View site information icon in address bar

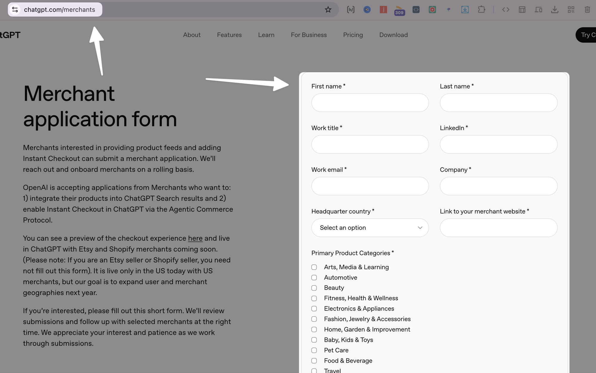(15, 10)
